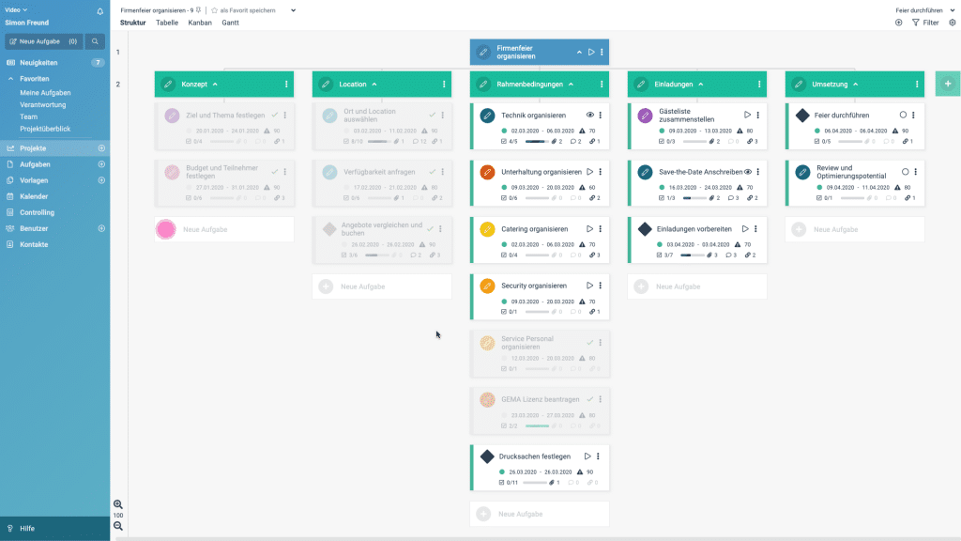The height and width of the screenshot is (541, 961).
Task: Open the search magnifier in sidebar
Action: pyautogui.click(x=95, y=41)
